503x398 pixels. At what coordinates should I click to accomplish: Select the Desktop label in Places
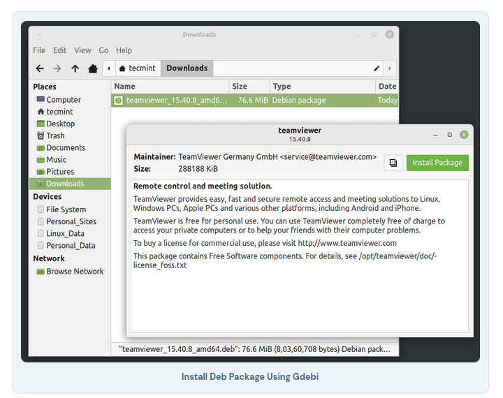coord(61,124)
